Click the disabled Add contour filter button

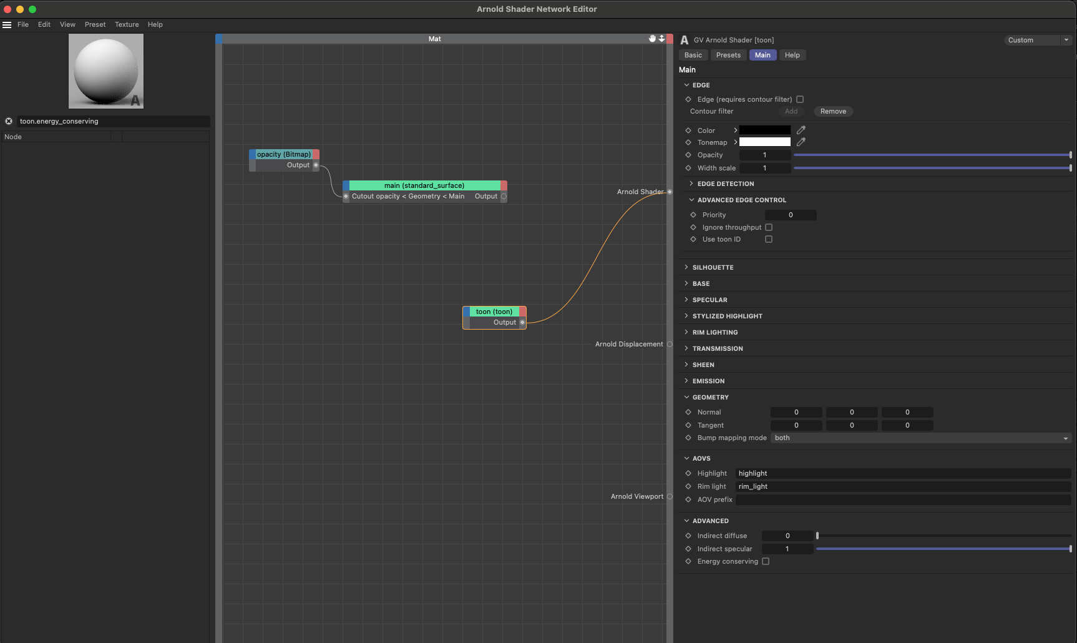pos(791,111)
